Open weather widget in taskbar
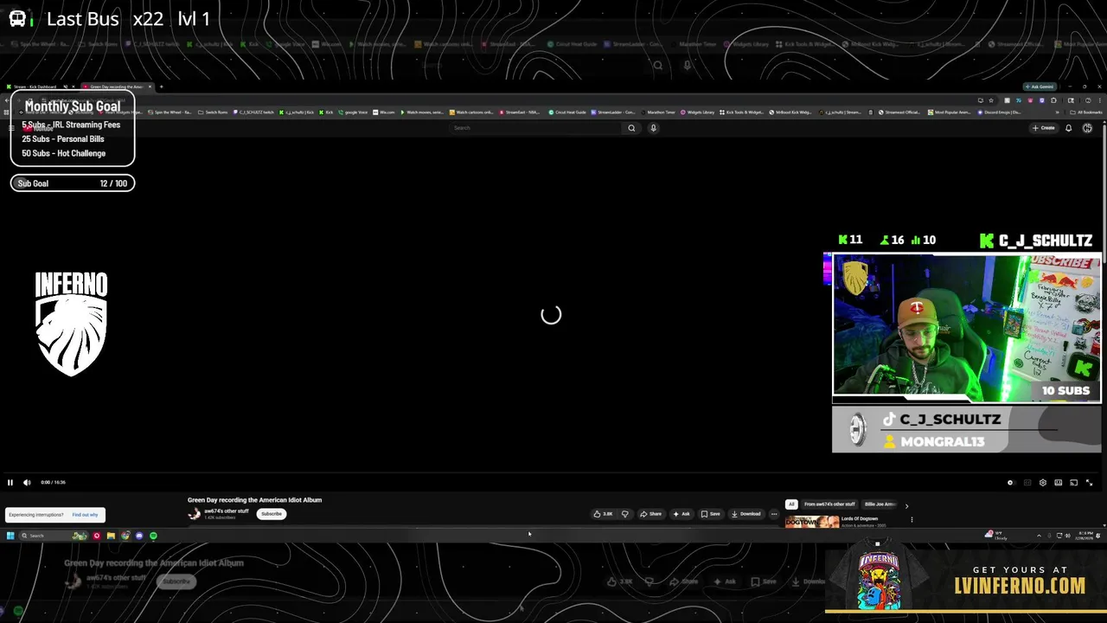The width and height of the screenshot is (1107, 623). (996, 536)
